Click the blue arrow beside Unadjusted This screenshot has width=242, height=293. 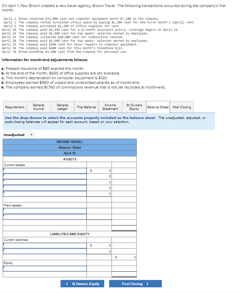coord(32,135)
